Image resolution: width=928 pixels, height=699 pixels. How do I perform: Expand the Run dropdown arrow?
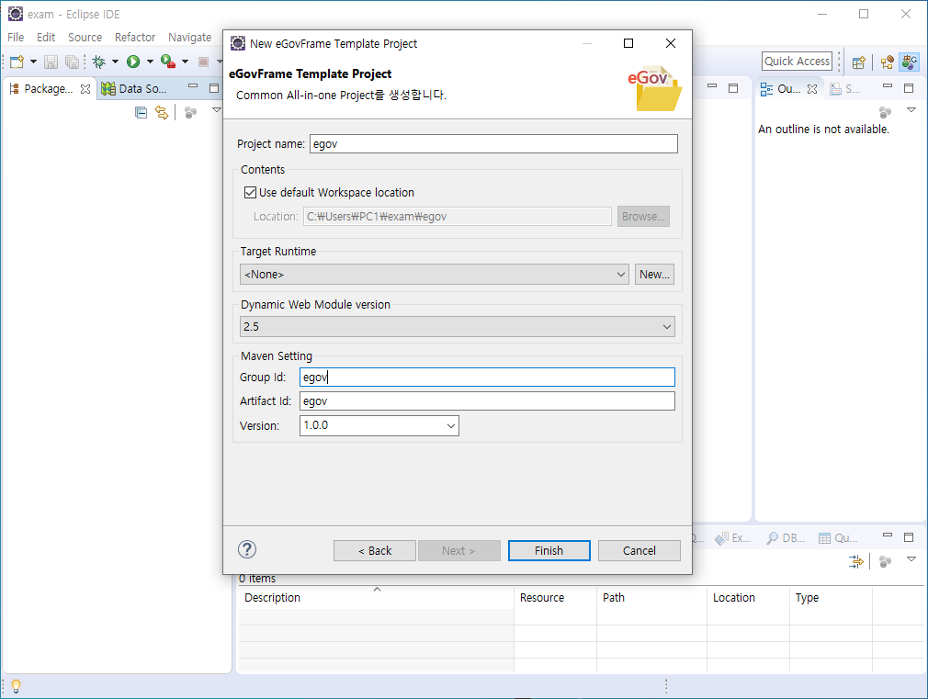pos(150,62)
